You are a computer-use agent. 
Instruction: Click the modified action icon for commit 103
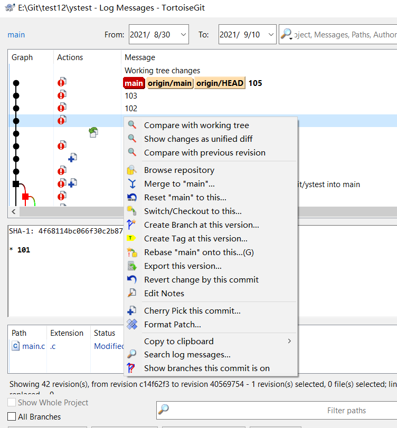pos(62,95)
